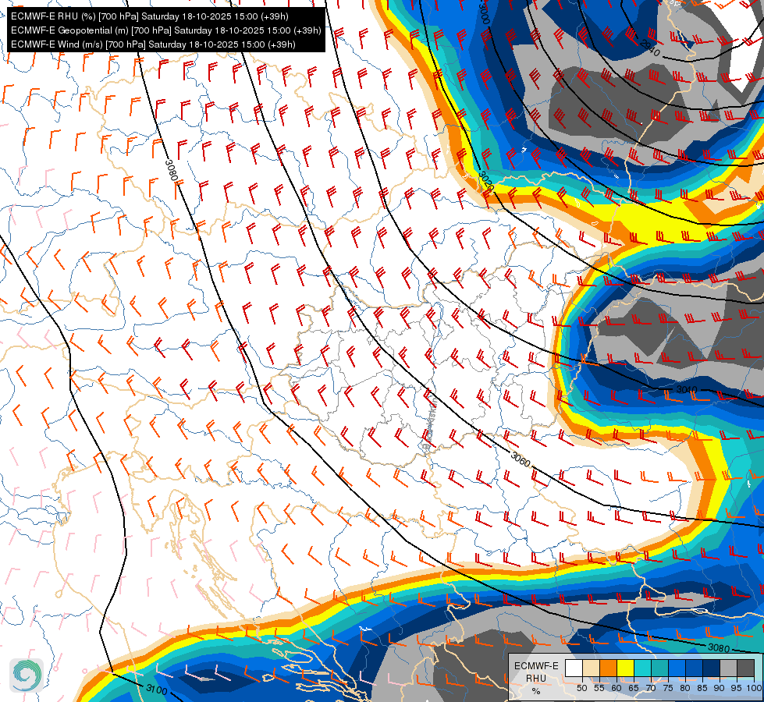The image size is (764, 702).
Task: Pick the orange 55–60 legend swatch
Action: click(608, 668)
